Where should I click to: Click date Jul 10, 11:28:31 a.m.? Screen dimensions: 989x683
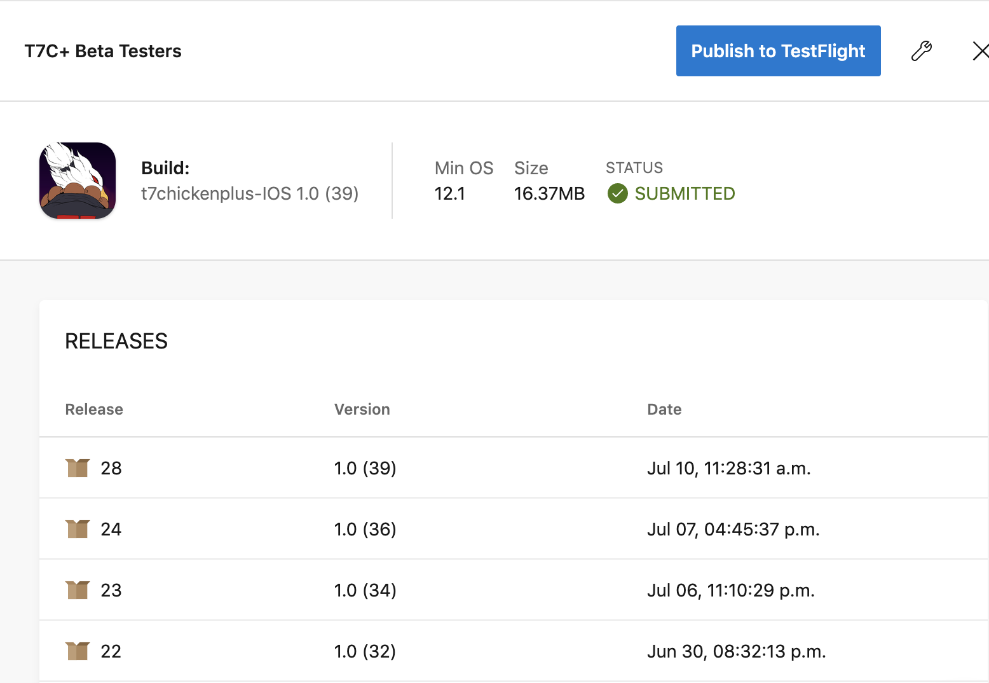(x=729, y=468)
